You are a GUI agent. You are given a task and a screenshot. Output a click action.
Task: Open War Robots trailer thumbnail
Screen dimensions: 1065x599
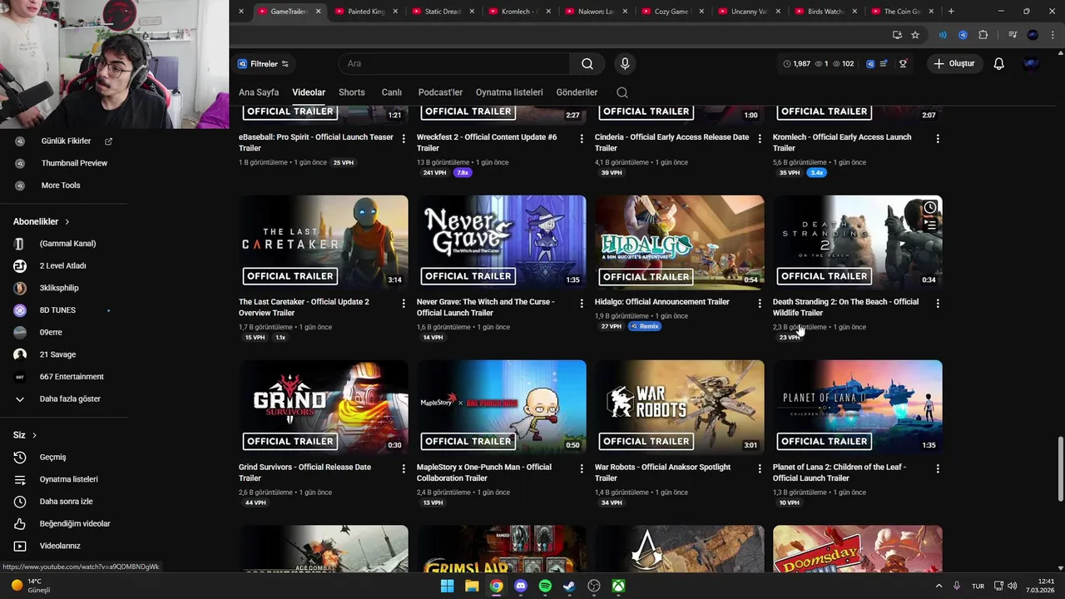[680, 408]
